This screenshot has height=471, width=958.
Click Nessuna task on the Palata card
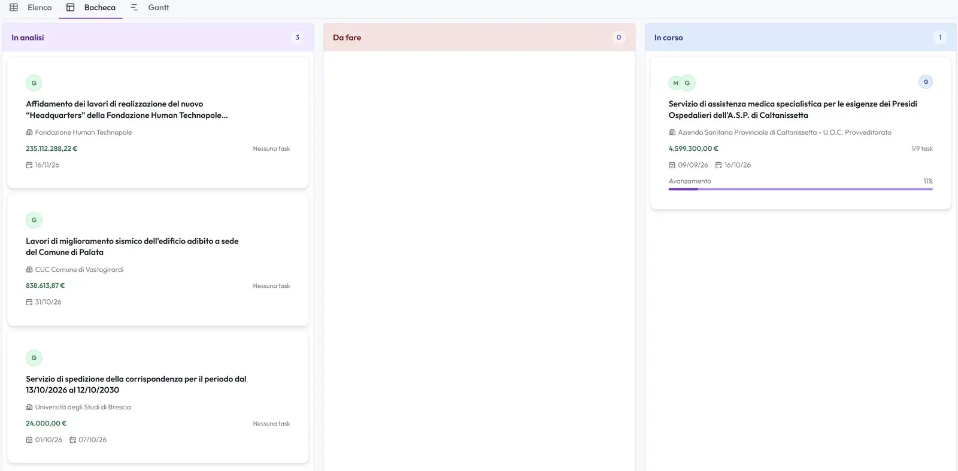click(271, 286)
